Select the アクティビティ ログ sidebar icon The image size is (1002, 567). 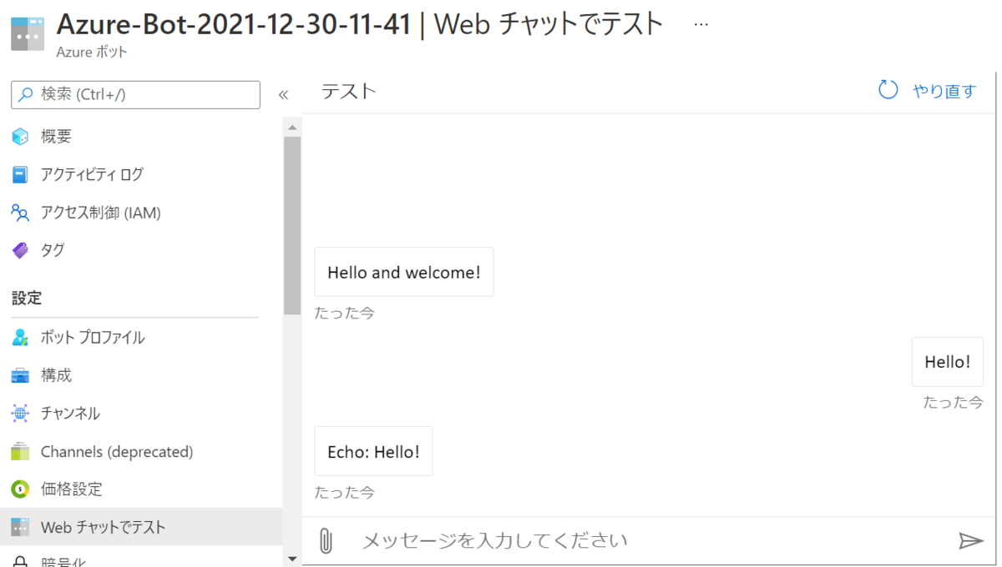(x=18, y=174)
